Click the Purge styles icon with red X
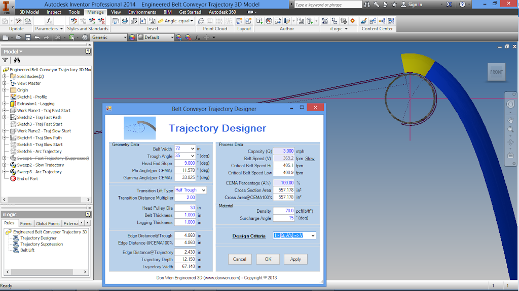The image size is (519, 291). pos(101,21)
